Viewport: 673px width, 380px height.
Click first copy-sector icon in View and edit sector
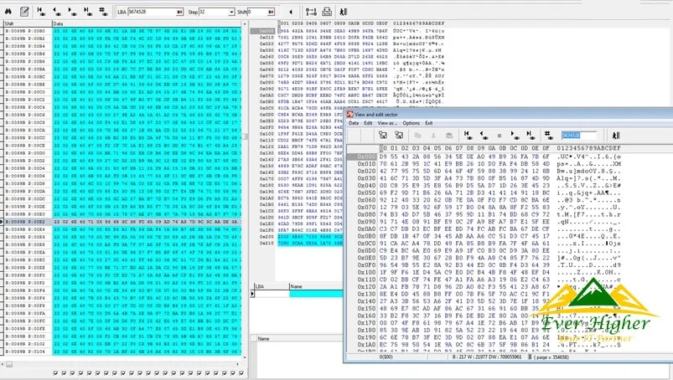383,136
